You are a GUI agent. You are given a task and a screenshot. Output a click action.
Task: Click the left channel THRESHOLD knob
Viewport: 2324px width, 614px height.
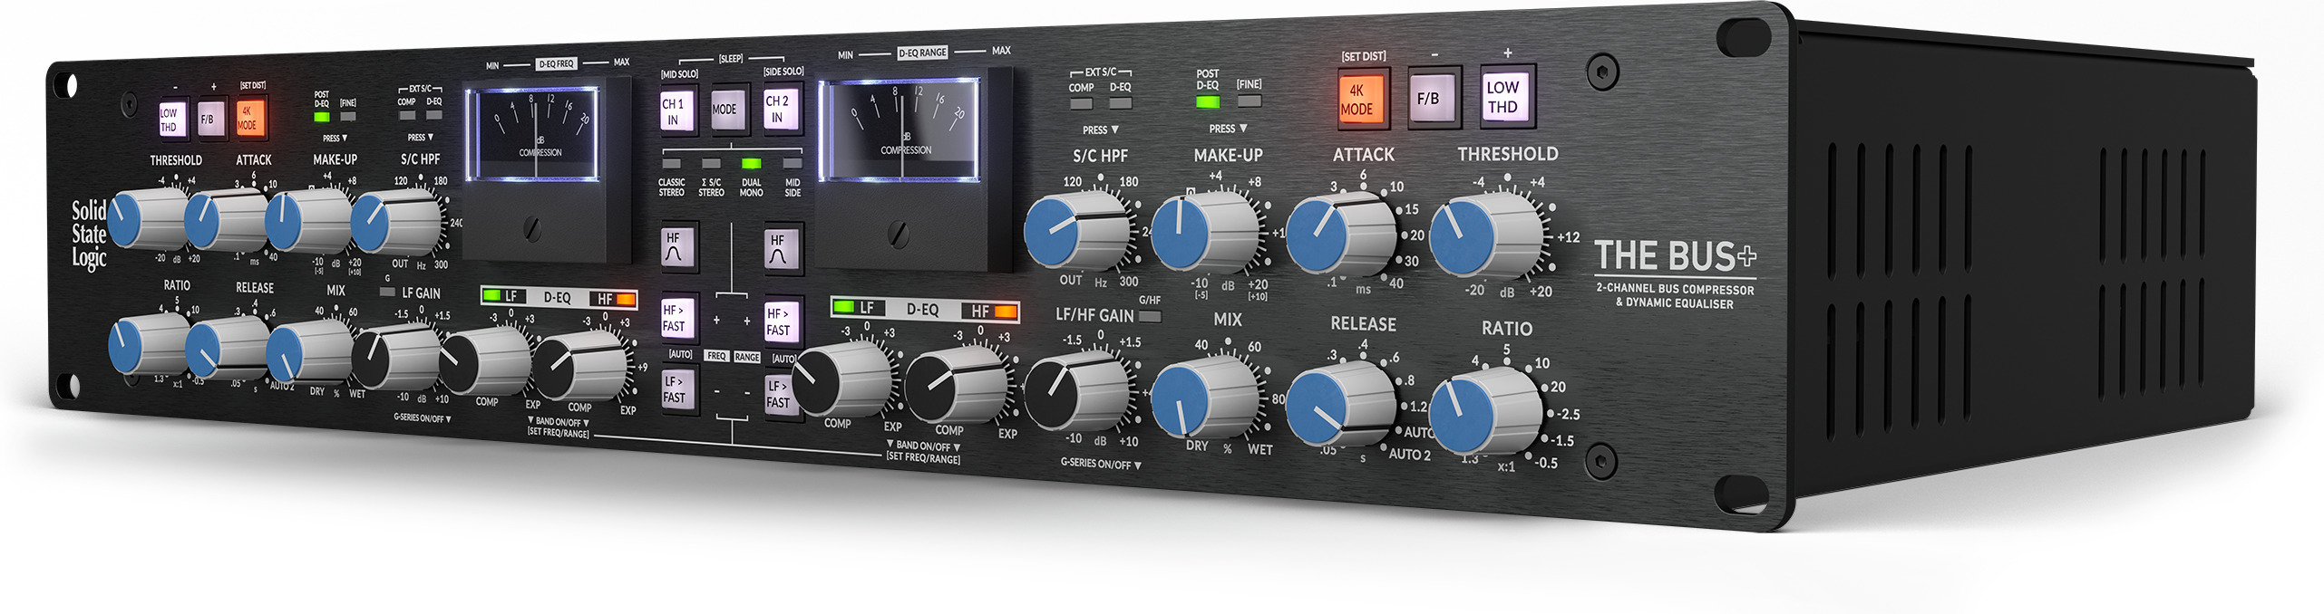tap(145, 218)
